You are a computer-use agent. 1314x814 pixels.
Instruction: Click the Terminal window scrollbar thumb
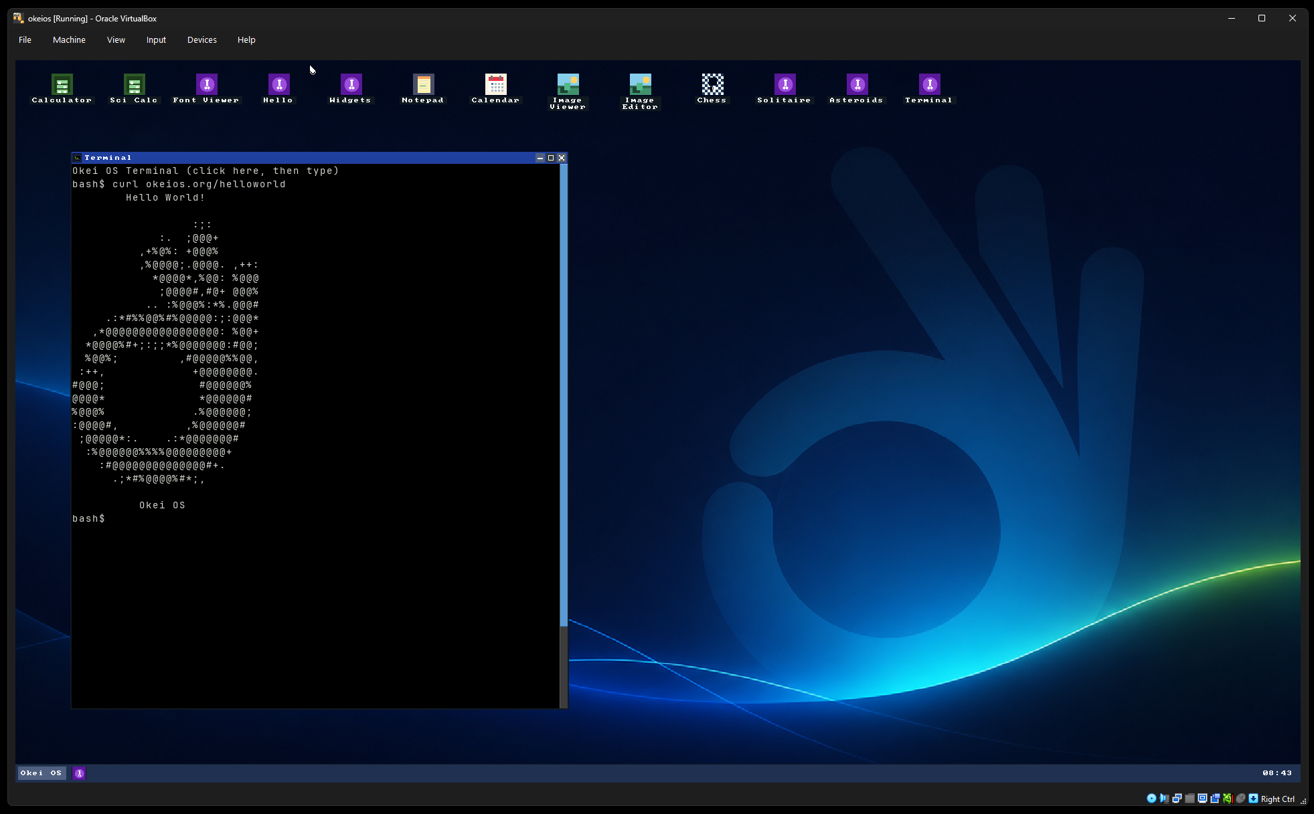[x=564, y=395]
